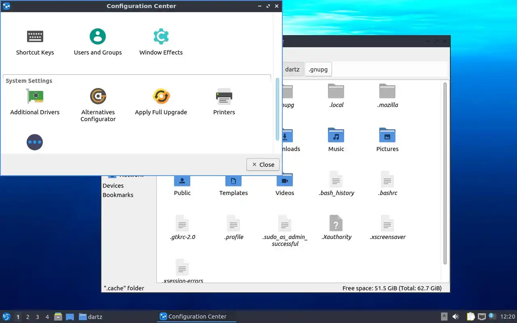Select the Music folder

(336, 140)
